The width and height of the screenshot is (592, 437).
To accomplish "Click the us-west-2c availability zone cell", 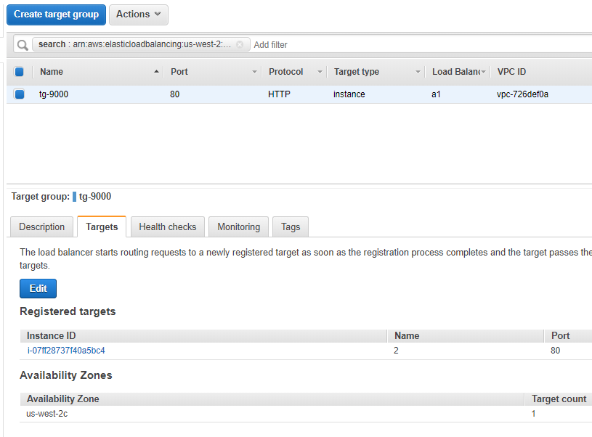I will click(46, 414).
